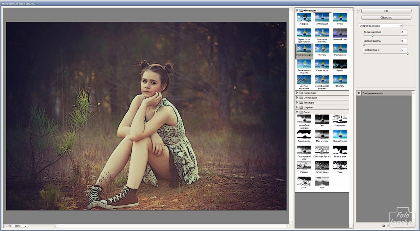
Task: Toggle eye visibility of Очерченные края layer
Action: coord(358,94)
